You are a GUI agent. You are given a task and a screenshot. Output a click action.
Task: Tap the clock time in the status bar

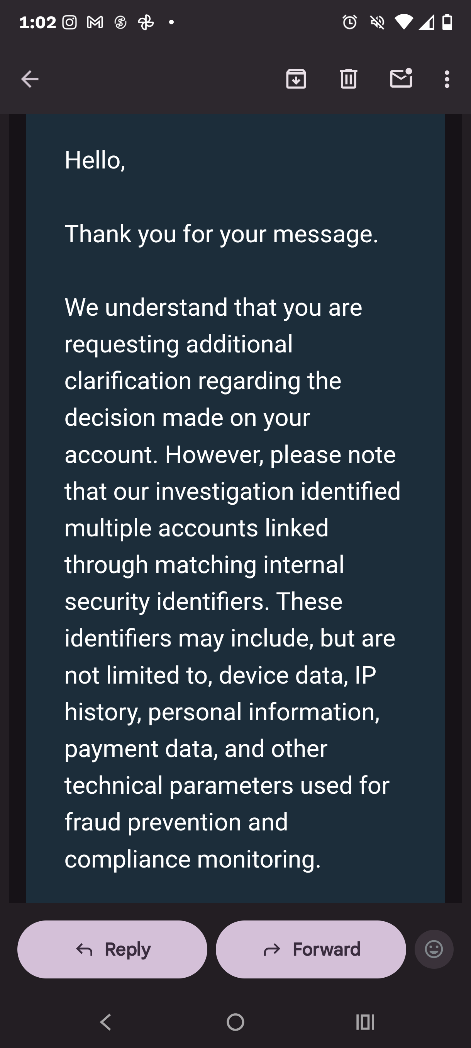(38, 22)
